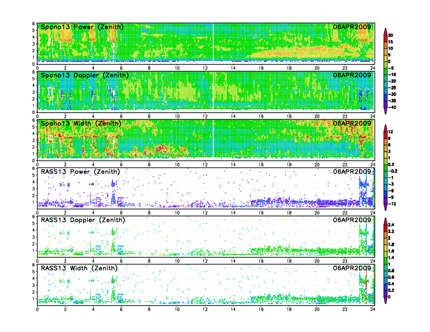Click the 15 label on top colorbar

pyautogui.click(x=390, y=42)
